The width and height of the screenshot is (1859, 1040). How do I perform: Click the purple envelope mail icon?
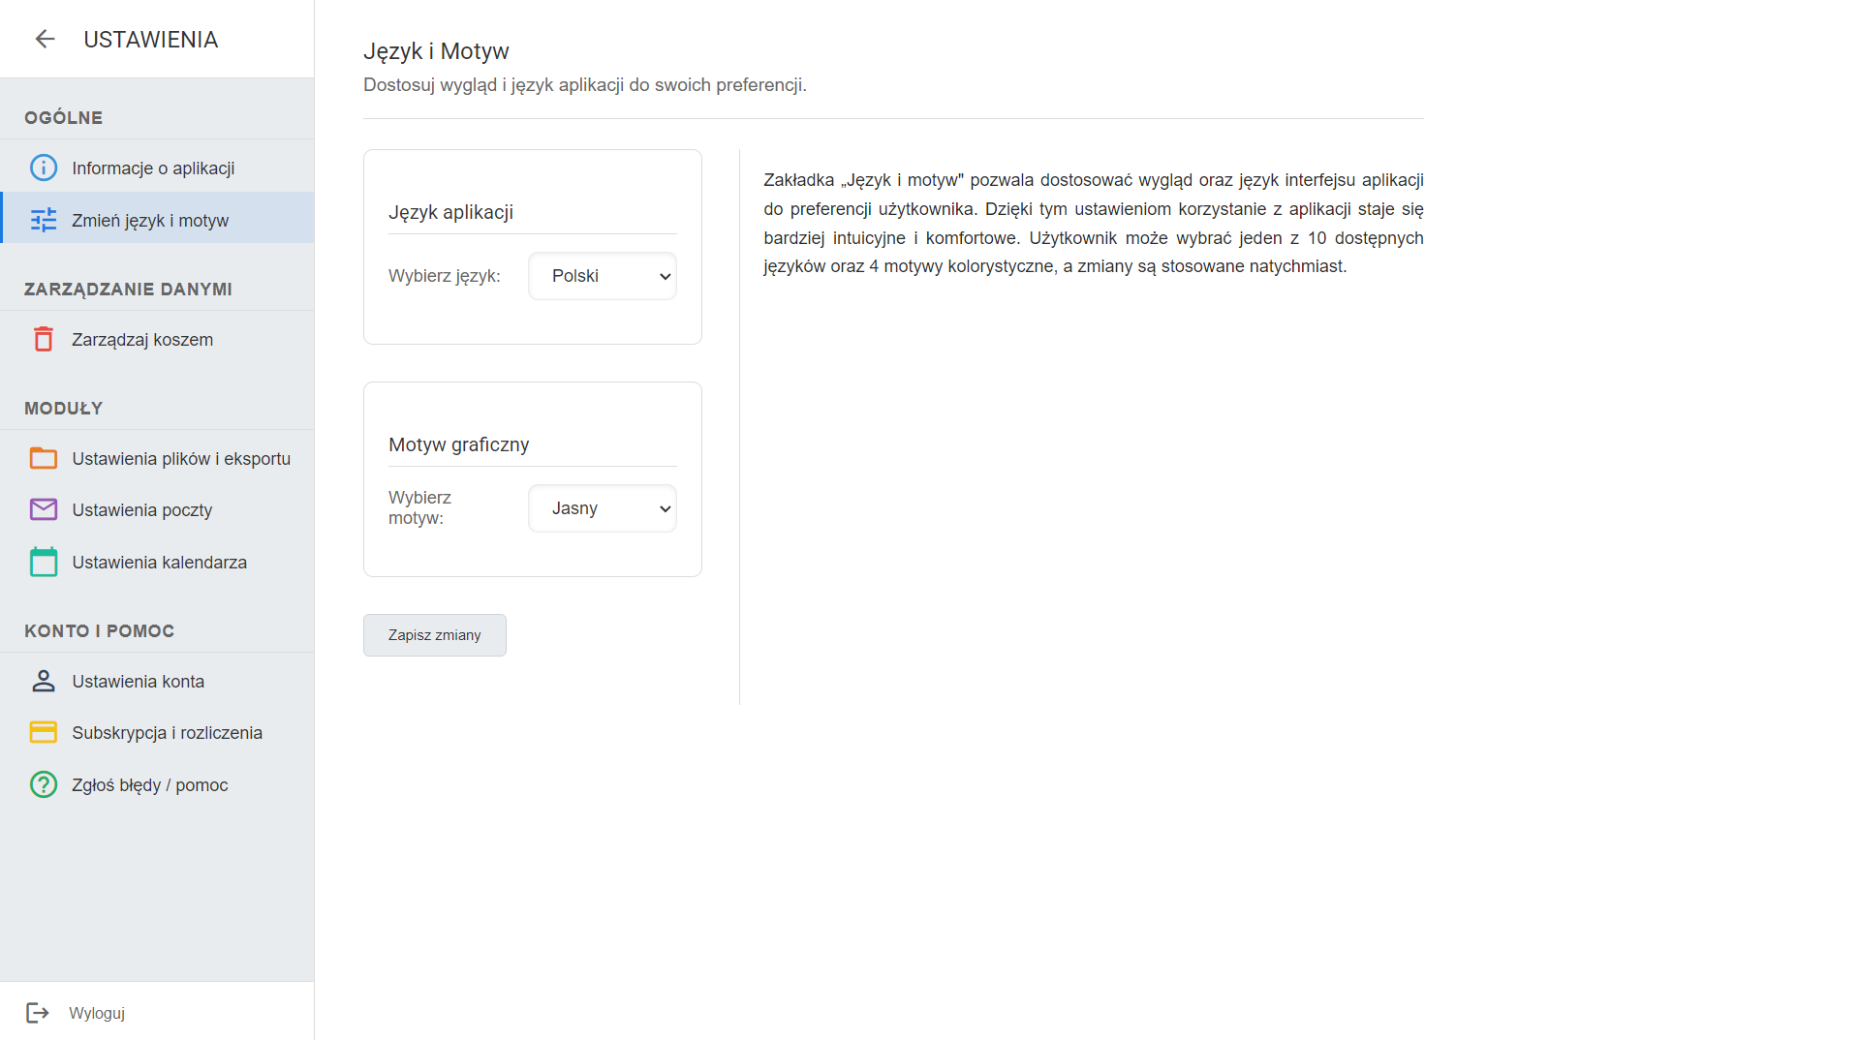click(44, 509)
